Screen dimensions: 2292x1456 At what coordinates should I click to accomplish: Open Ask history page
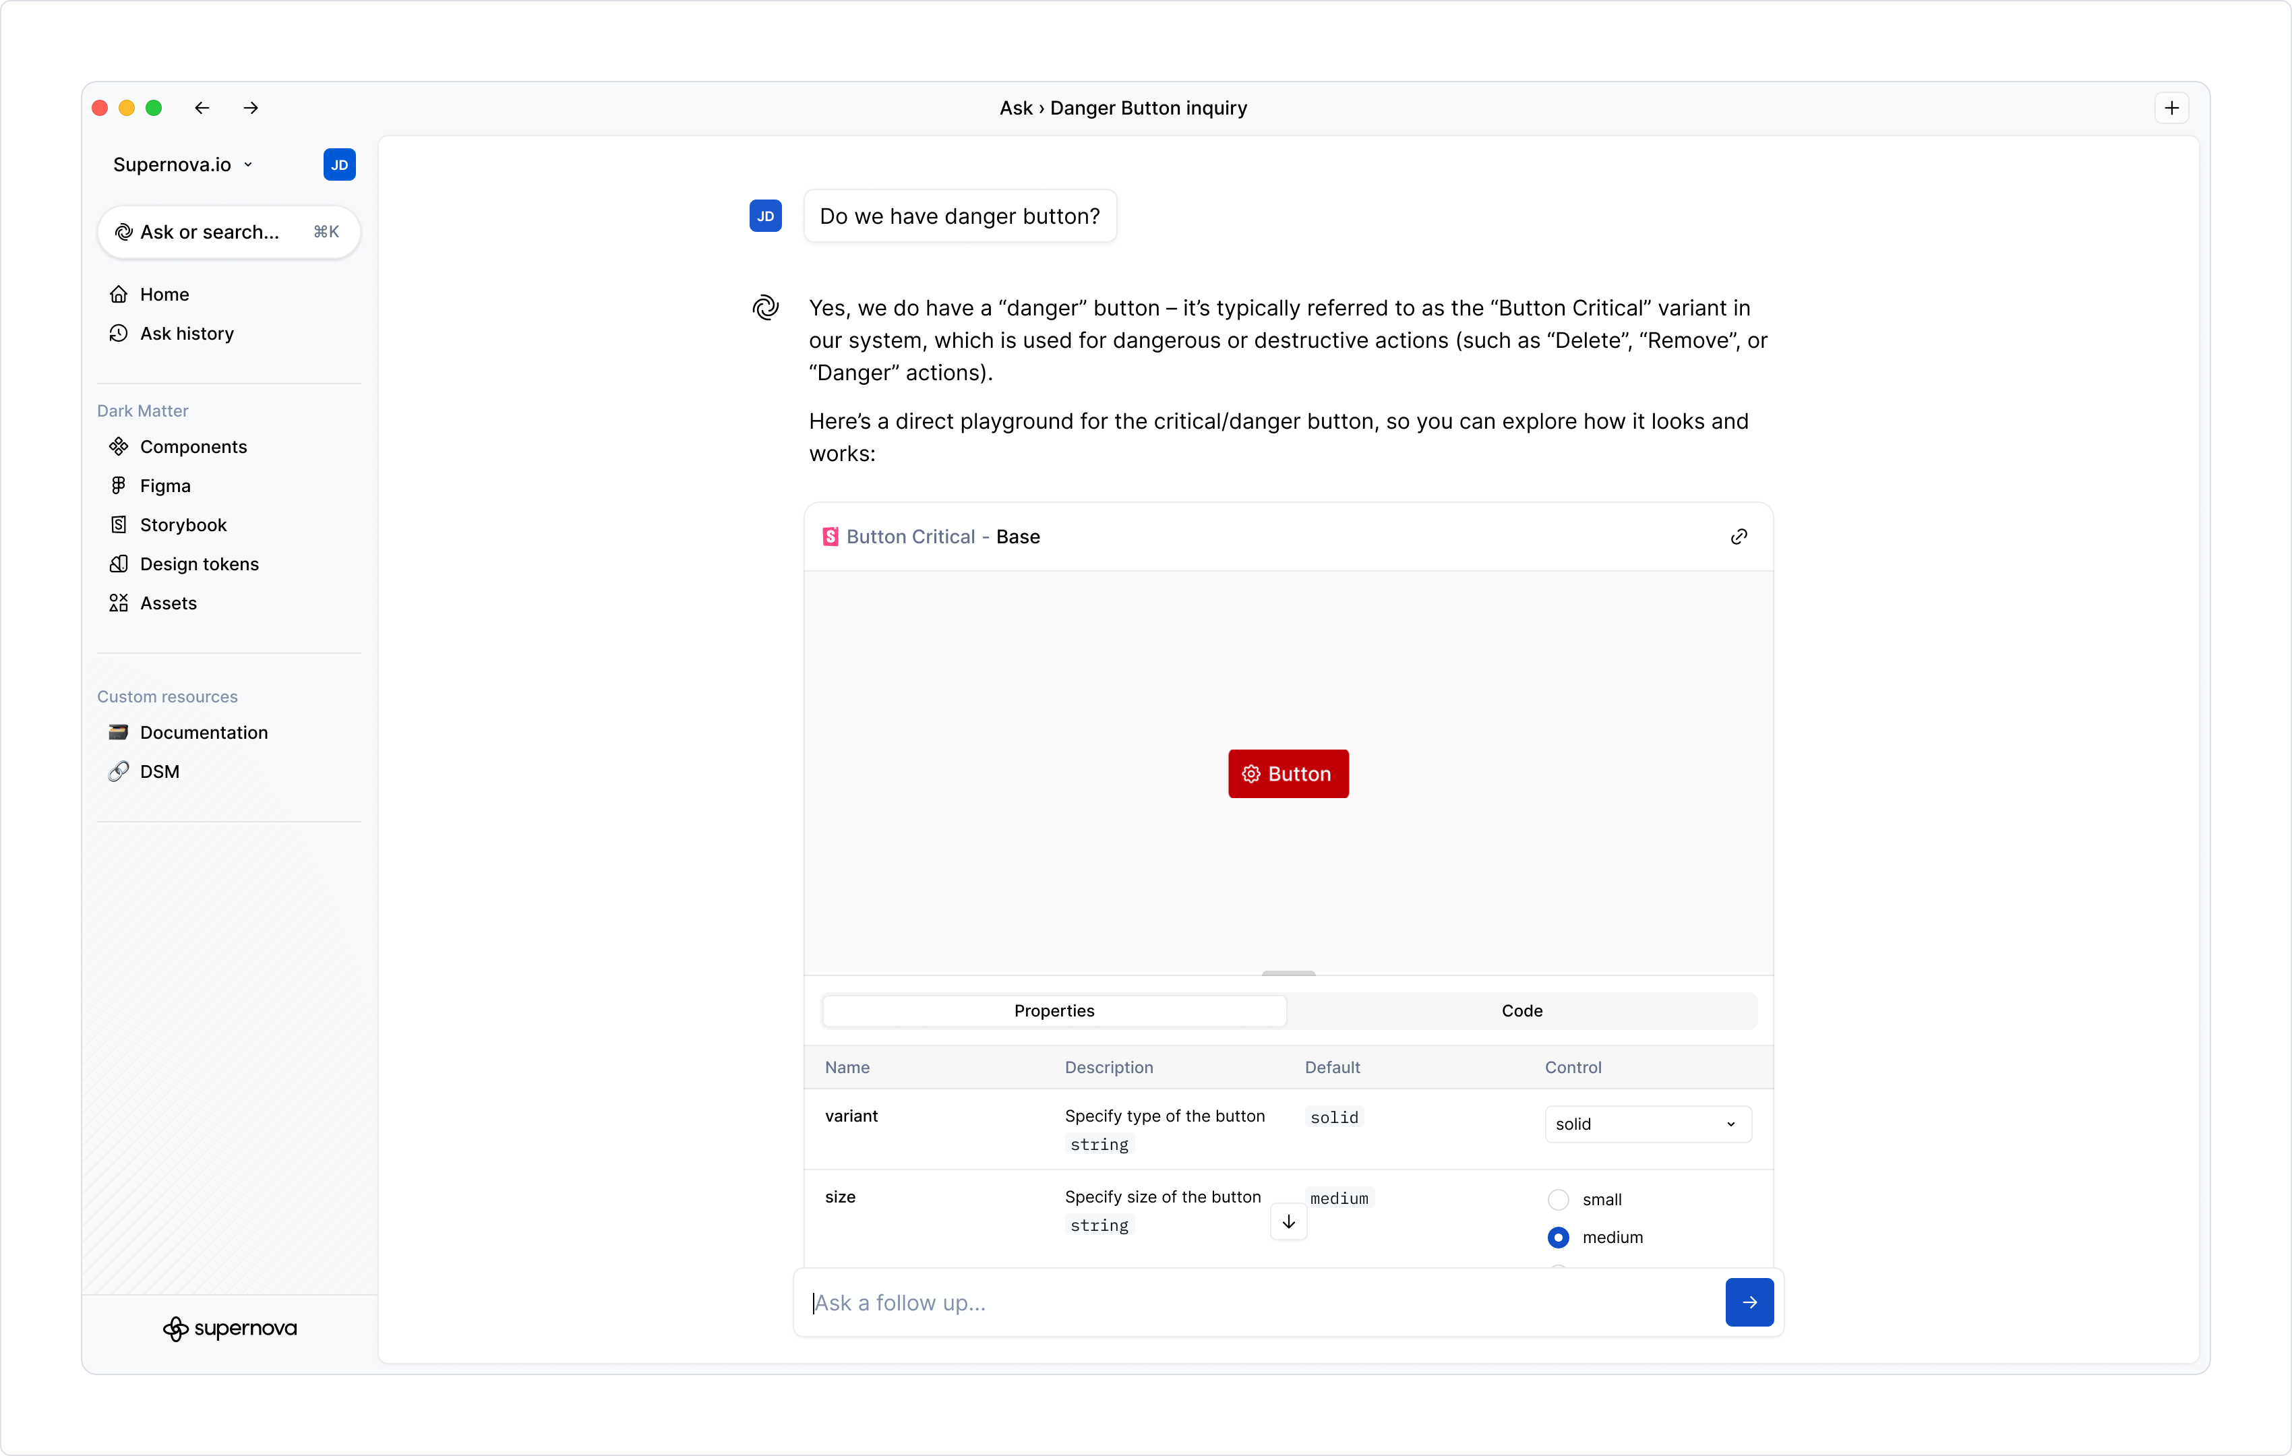pyautogui.click(x=187, y=333)
